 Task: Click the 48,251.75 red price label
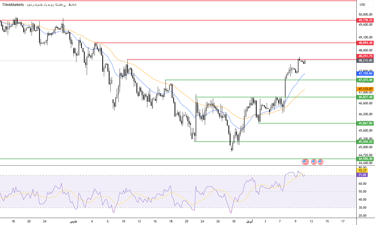pyautogui.click(x=365, y=56)
